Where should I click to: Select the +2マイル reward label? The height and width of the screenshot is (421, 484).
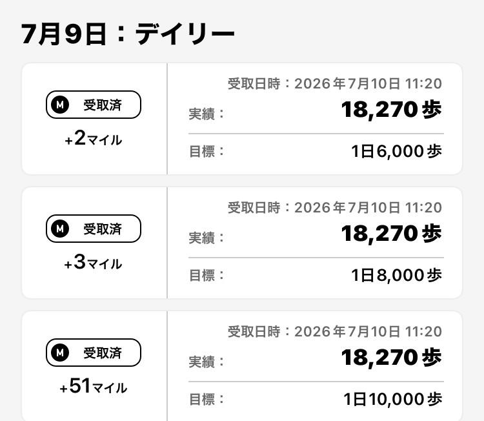(x=94, y=138)
